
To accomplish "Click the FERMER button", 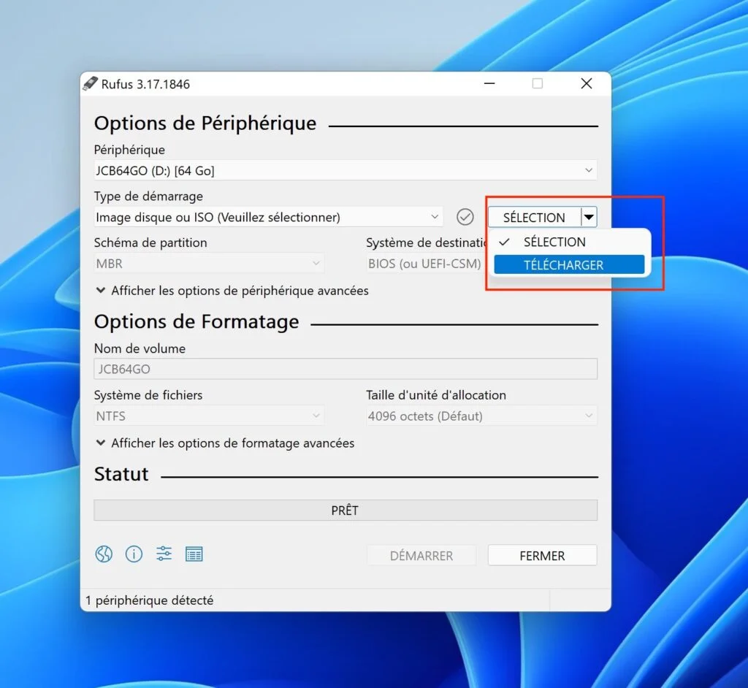I will point(543,555).
